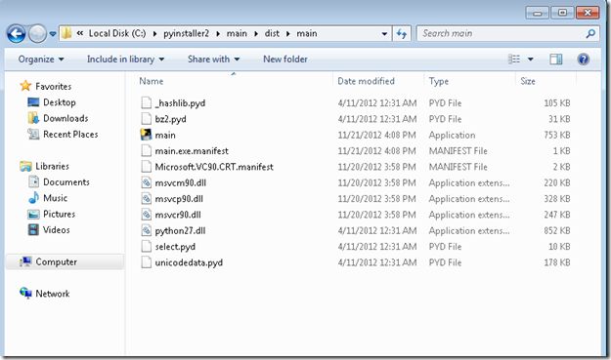Click the Libraries folder icon

pyautogui.click(x=25, y=166)
